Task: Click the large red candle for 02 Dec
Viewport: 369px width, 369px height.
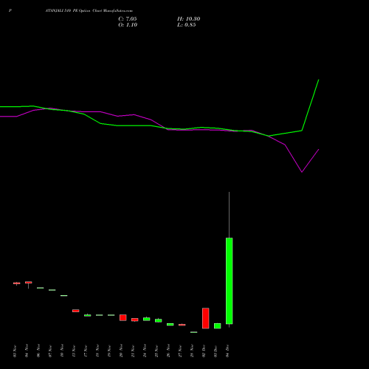Action: tap(206, 318)
